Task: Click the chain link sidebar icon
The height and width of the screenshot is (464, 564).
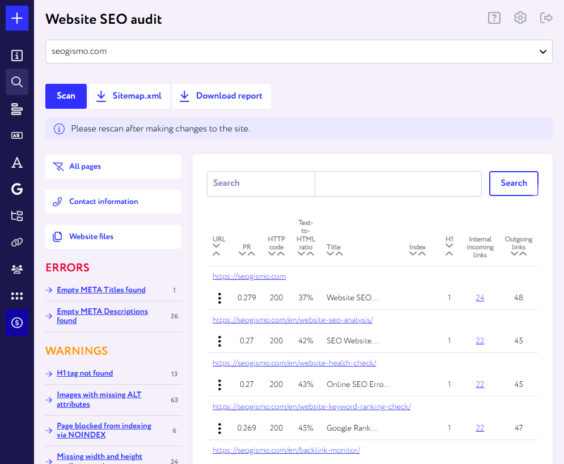Action: point(17,242)
